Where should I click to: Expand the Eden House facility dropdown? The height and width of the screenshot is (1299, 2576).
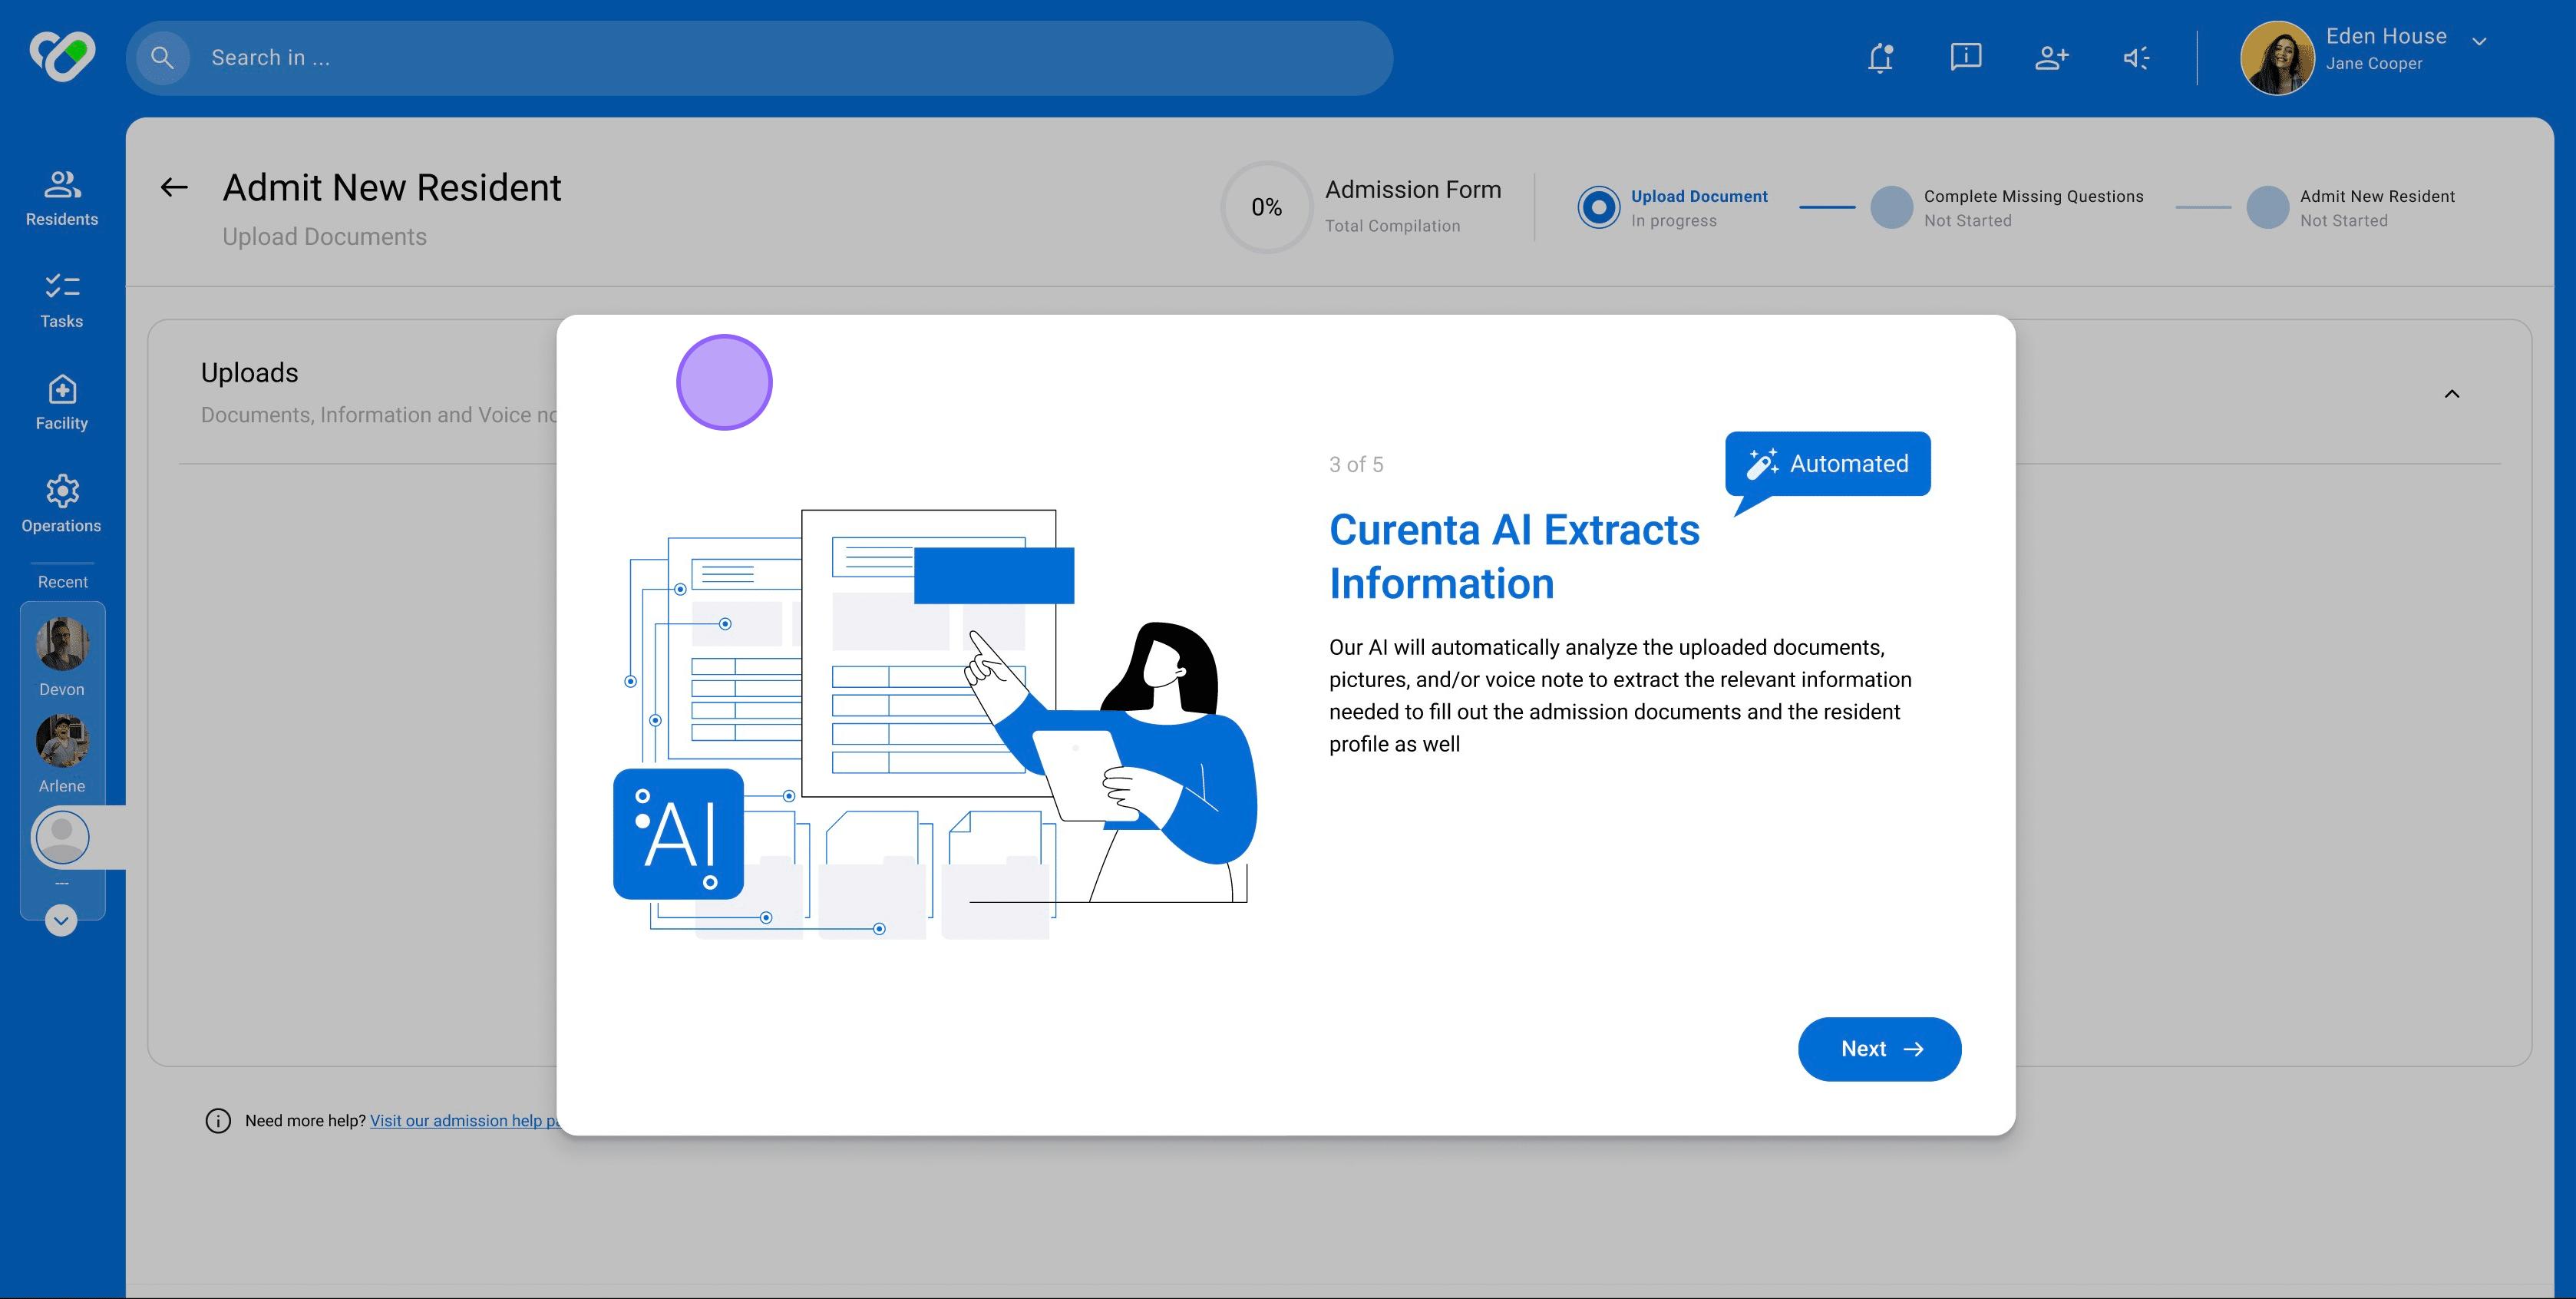(2479, 41)
